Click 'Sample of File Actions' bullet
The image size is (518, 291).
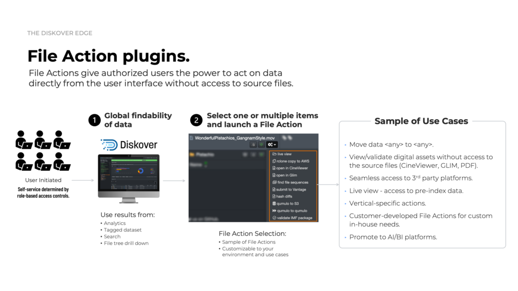(249, 242)
